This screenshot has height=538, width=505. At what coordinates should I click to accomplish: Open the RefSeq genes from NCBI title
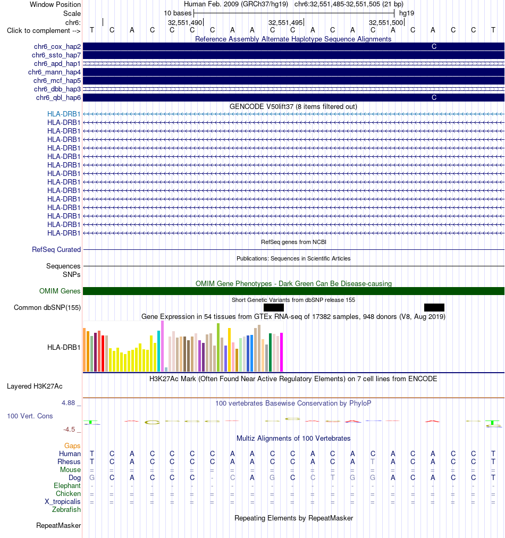click(293, 242)
